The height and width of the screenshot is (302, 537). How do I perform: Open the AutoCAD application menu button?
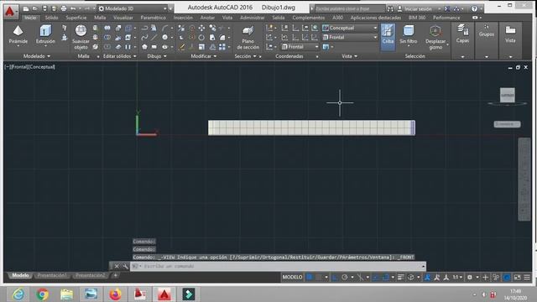pyautogui.click(x=10, y=11)
